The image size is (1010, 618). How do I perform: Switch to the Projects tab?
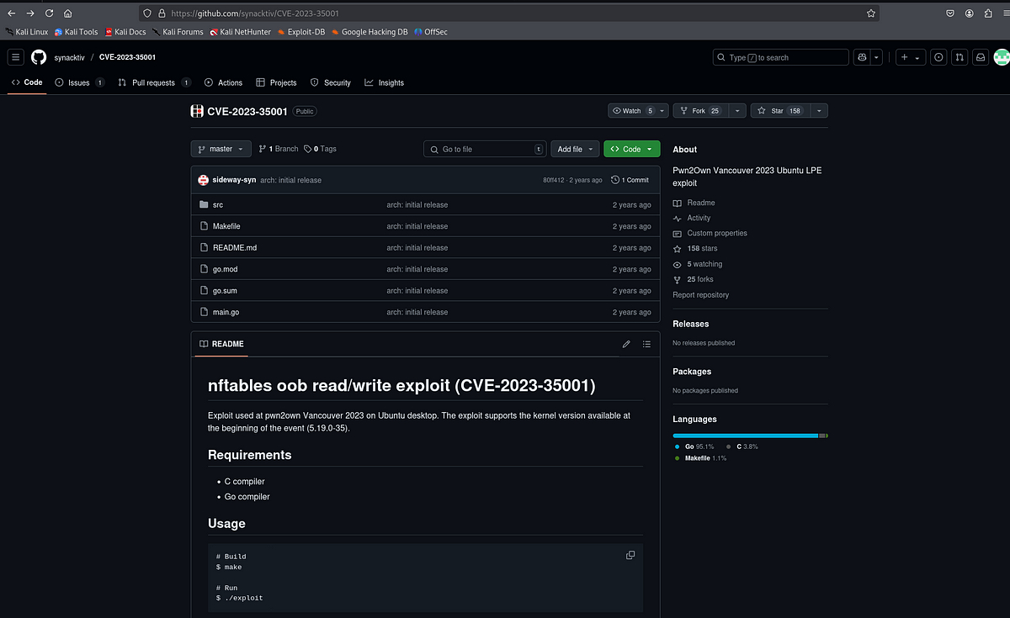pos(276,82)
